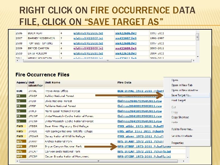This screenshot has width=220, height=165.
Task: Open the flnfmas 0419 raw file link
Action: click(x=140, y=121)
